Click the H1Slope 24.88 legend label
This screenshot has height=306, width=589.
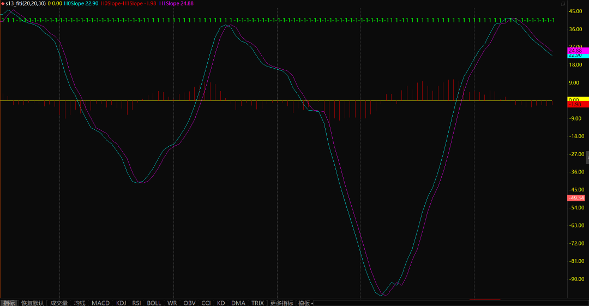(177, 3)
